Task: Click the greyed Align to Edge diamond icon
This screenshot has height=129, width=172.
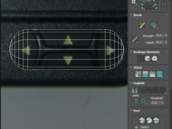Action: (x=148, y=6)
